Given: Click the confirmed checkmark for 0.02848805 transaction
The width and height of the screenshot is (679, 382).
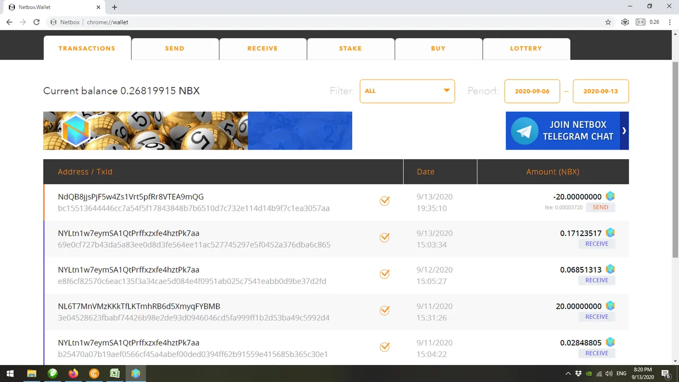Looking at the screenshot, I should pyautogui.click(x=385, y=347).
